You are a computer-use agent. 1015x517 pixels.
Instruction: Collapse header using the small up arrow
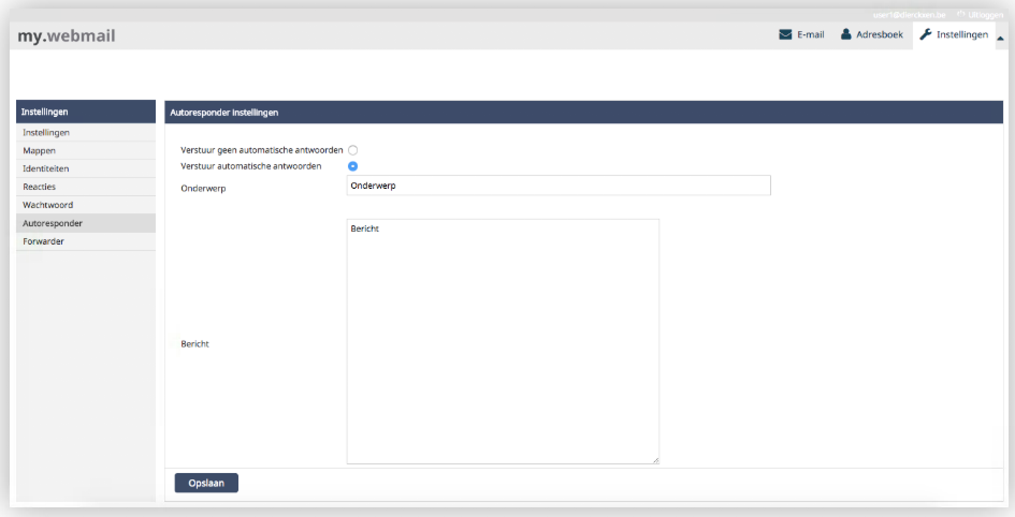(1001, 38)
